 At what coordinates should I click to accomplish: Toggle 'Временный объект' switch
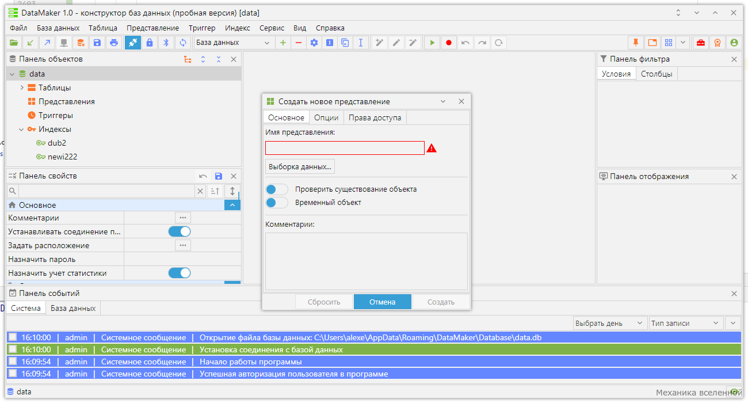[x=277, y=203]
